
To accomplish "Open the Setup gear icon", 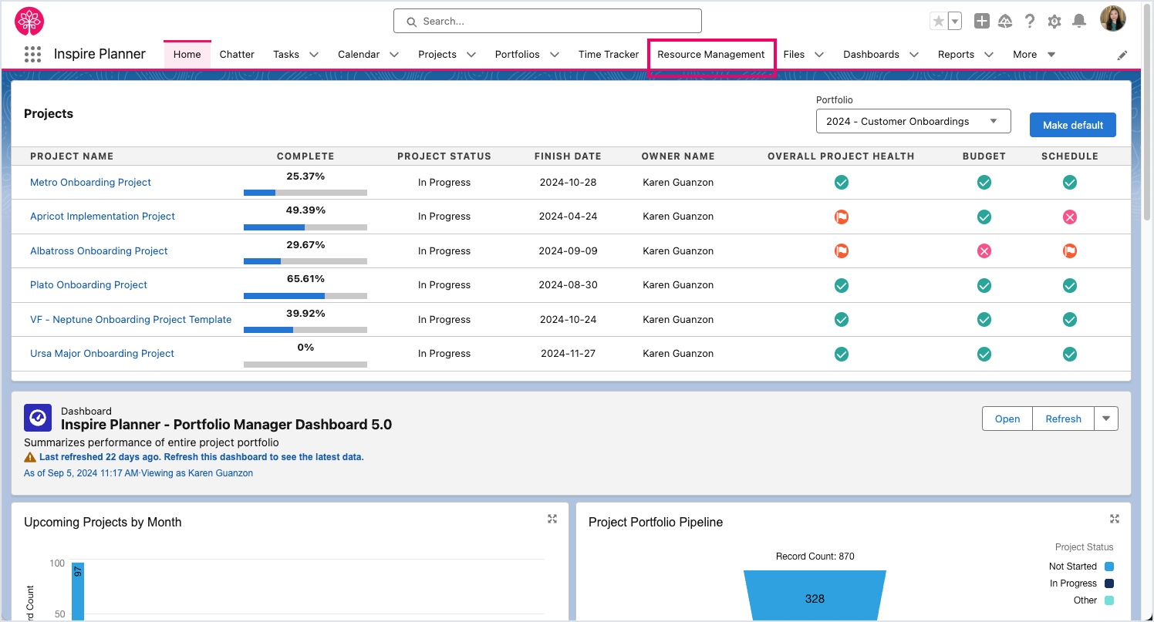I will click(x=1054, y=22).
